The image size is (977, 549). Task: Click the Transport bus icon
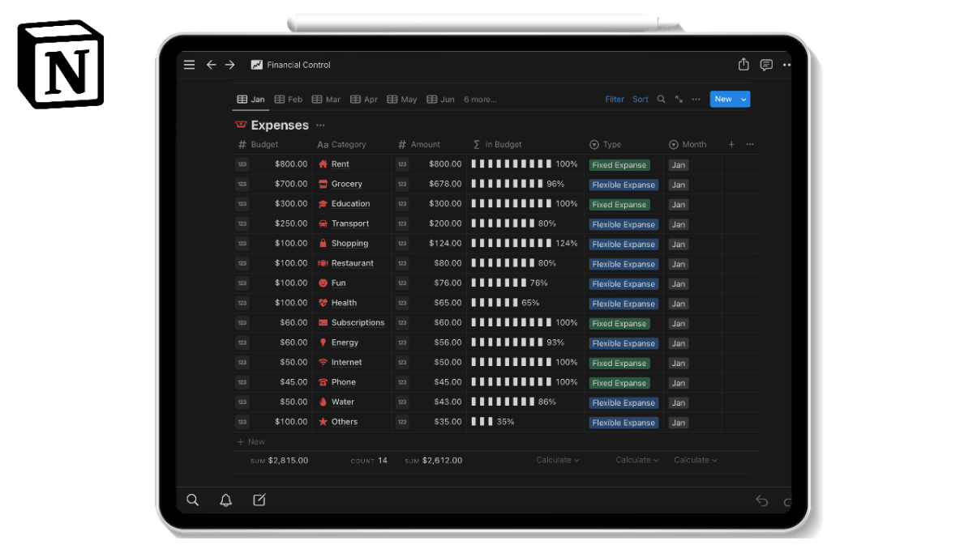tap(324, 223)
